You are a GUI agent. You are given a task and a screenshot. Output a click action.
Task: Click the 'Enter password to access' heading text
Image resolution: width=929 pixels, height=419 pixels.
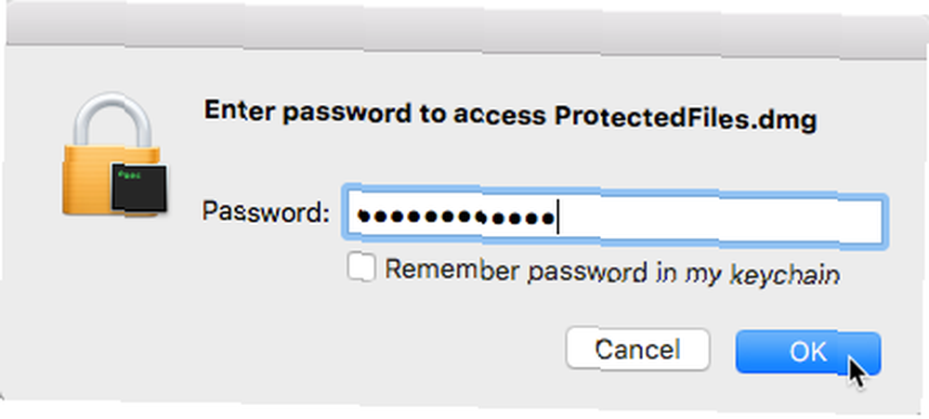coord(374,112)
